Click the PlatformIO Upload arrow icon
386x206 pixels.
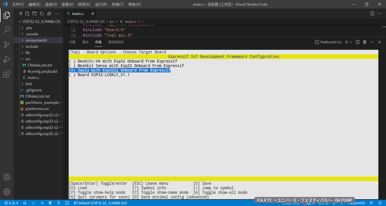42,203
